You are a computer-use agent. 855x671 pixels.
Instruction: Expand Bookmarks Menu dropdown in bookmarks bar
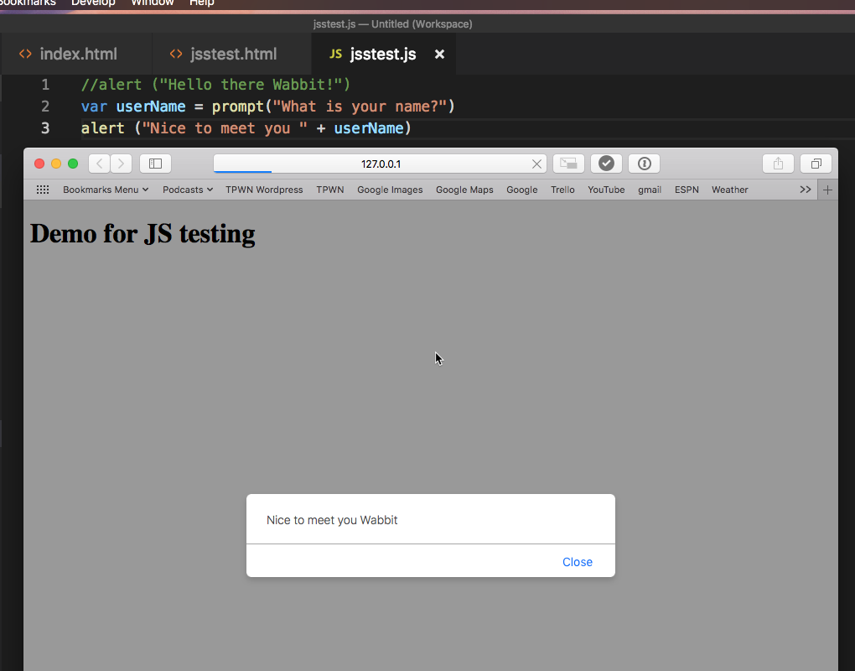[x=106, y=190]
